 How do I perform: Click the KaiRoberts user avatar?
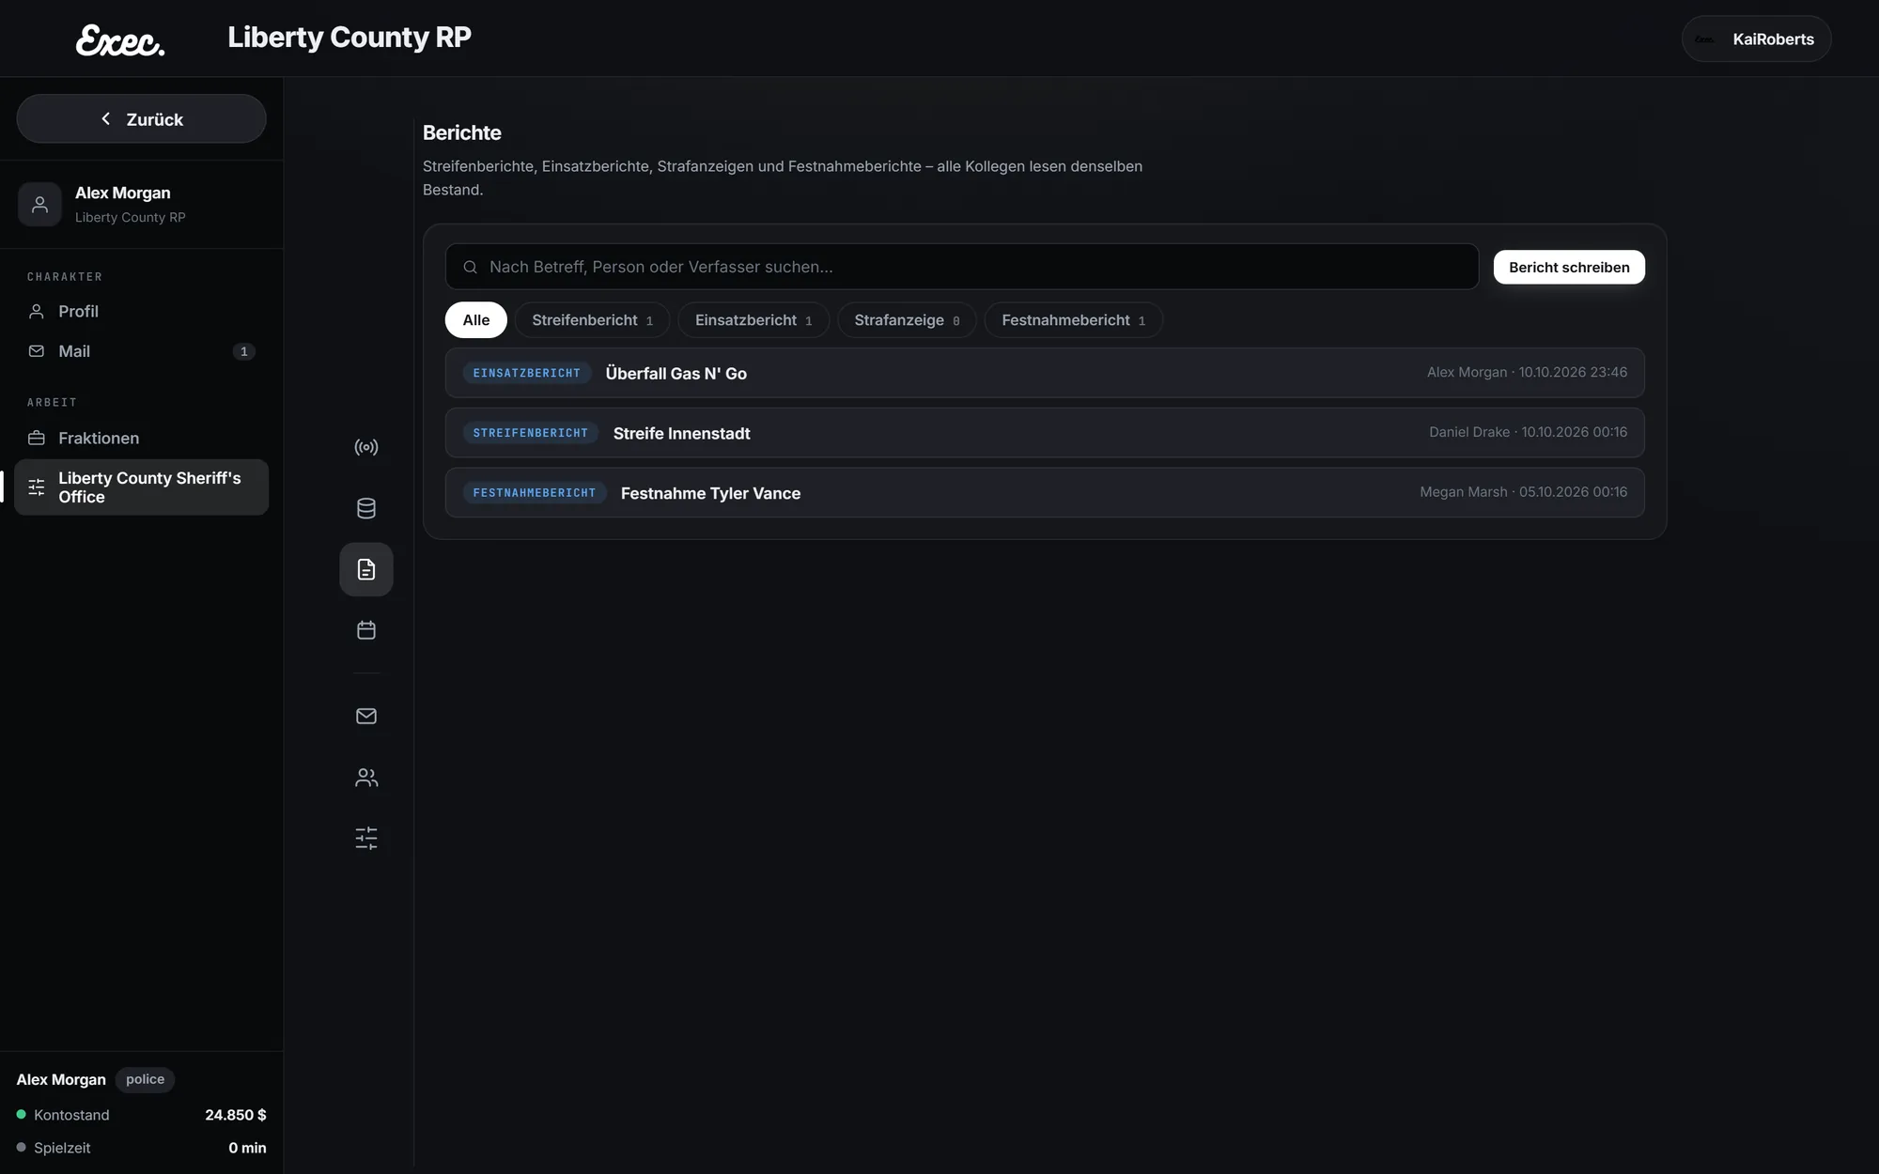[x=1704, y=39]
